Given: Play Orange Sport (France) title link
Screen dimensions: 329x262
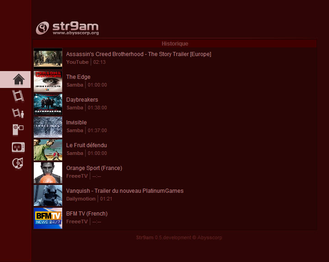Looking at the screenshot, I should tap(94, 168).
